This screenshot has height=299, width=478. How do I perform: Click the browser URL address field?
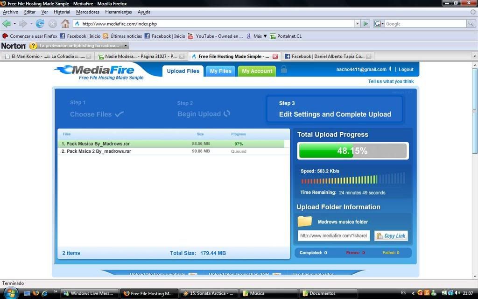(214, 23)
